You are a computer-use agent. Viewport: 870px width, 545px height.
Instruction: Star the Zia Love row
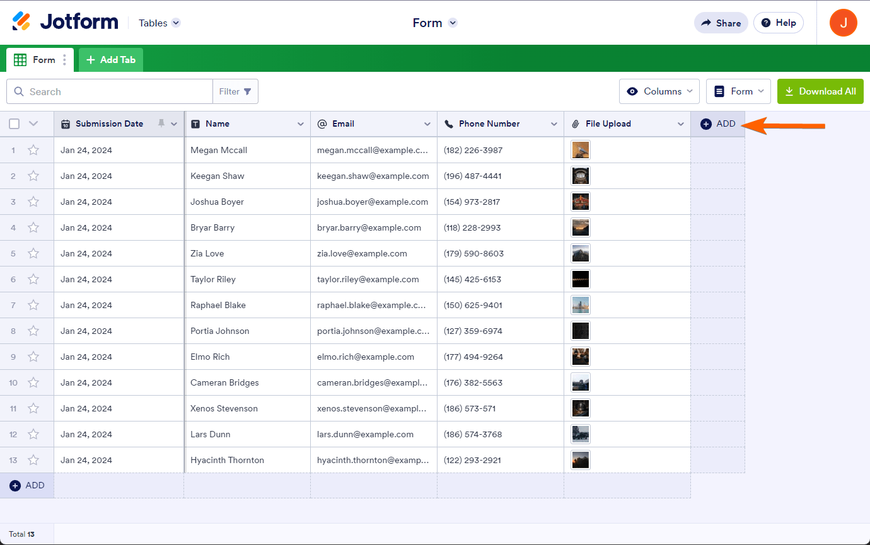pyautogui.click(x=33, y=253)
